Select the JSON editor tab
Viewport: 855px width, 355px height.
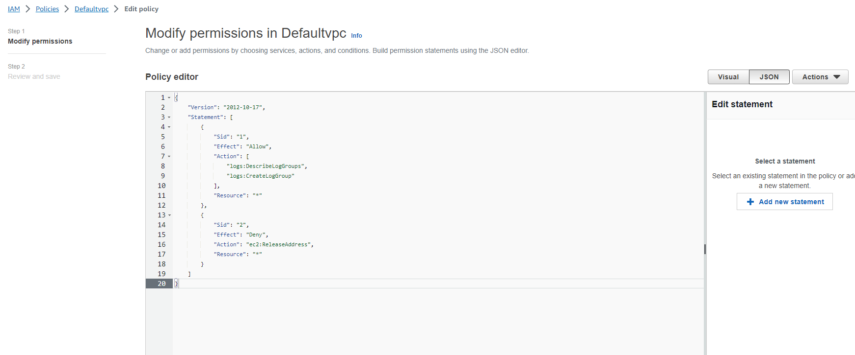pyautogui.click(x=769, y=77)
